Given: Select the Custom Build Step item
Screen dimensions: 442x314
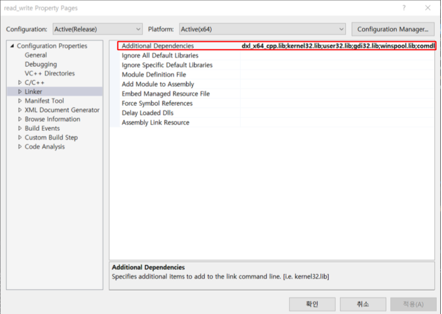Looking at the screenshot, I should [x=51, y=138].
